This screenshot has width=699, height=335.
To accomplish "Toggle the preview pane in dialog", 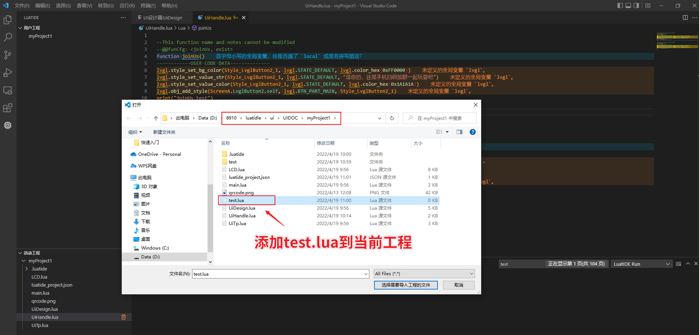I will coord(459,132).
